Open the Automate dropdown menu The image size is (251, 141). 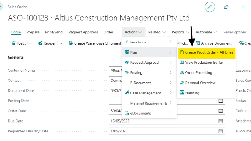coord(206,32)
